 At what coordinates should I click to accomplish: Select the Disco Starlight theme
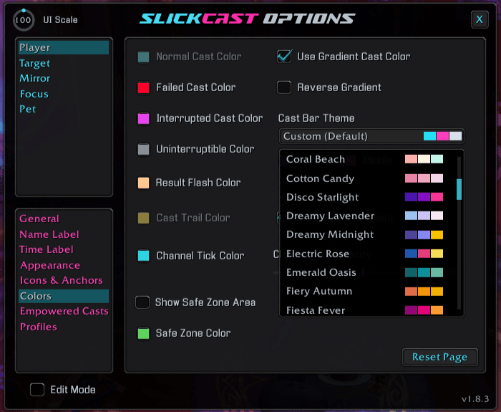[364, 197]
